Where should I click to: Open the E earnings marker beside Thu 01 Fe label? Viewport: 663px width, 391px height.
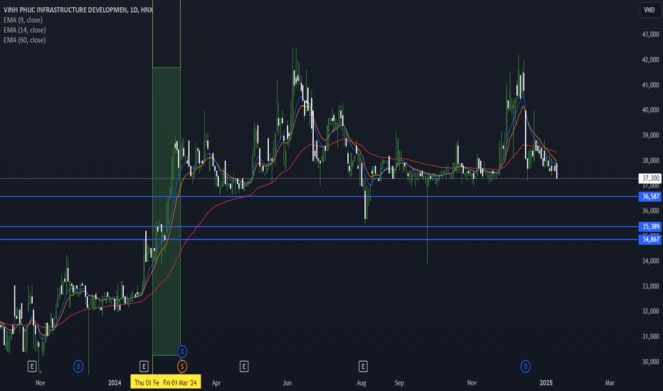144,367
